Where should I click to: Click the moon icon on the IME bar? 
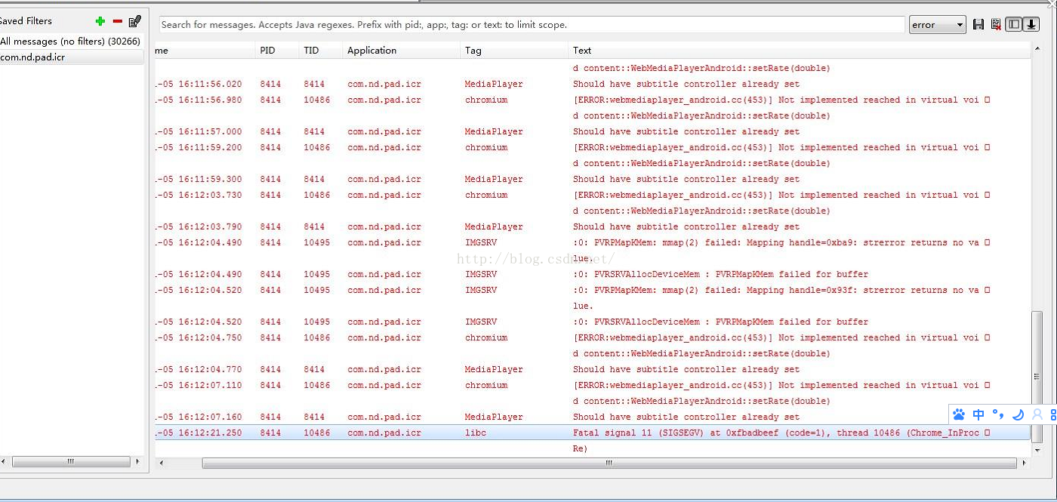point(1018,414)
